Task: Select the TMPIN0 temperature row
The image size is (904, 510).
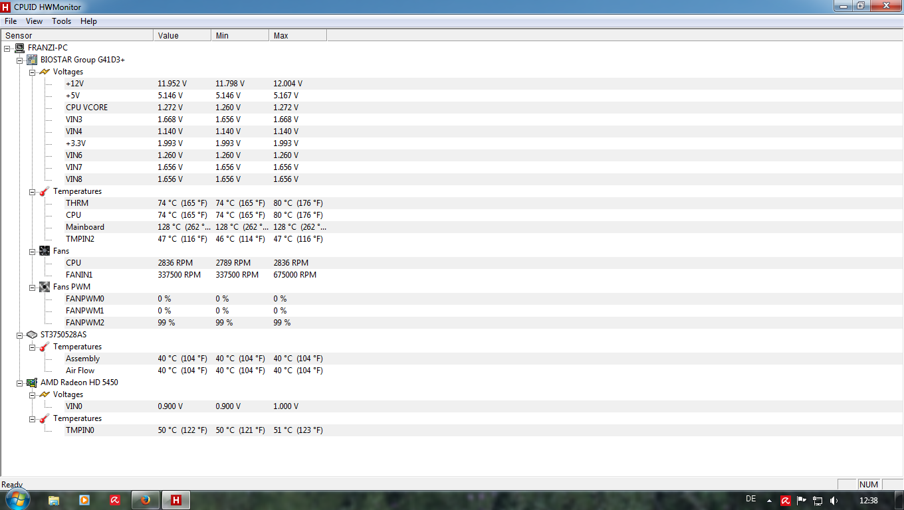Action: [x=452, y=430]
